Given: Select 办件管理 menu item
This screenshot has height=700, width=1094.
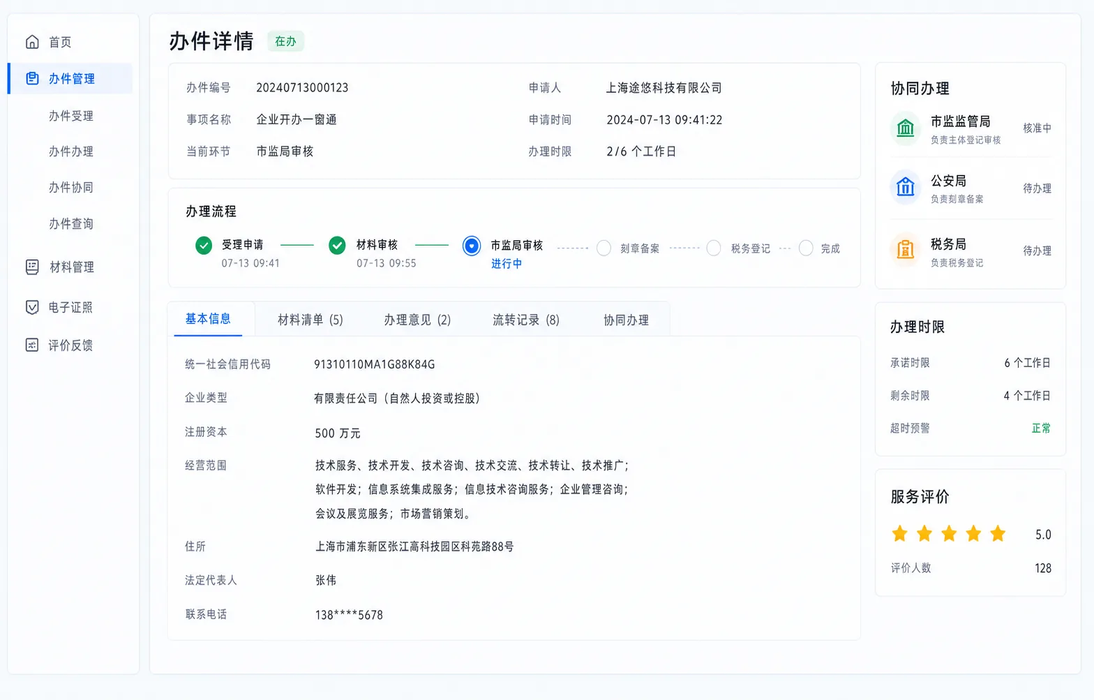Looking at the screenshot, I should point(70,78).
